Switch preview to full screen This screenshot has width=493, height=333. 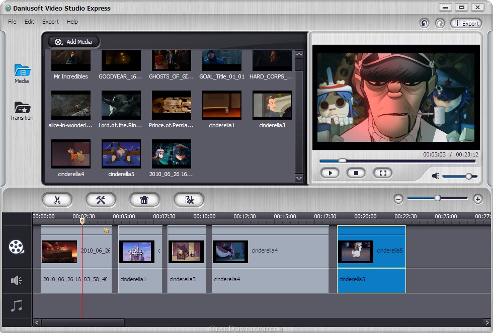[383, 173]
